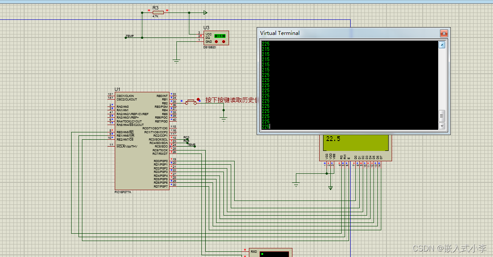This screenshot has height=257, width=493.
Task: Click the plus button on the DS18B20 sensor
Action: [x=223, y=42]
